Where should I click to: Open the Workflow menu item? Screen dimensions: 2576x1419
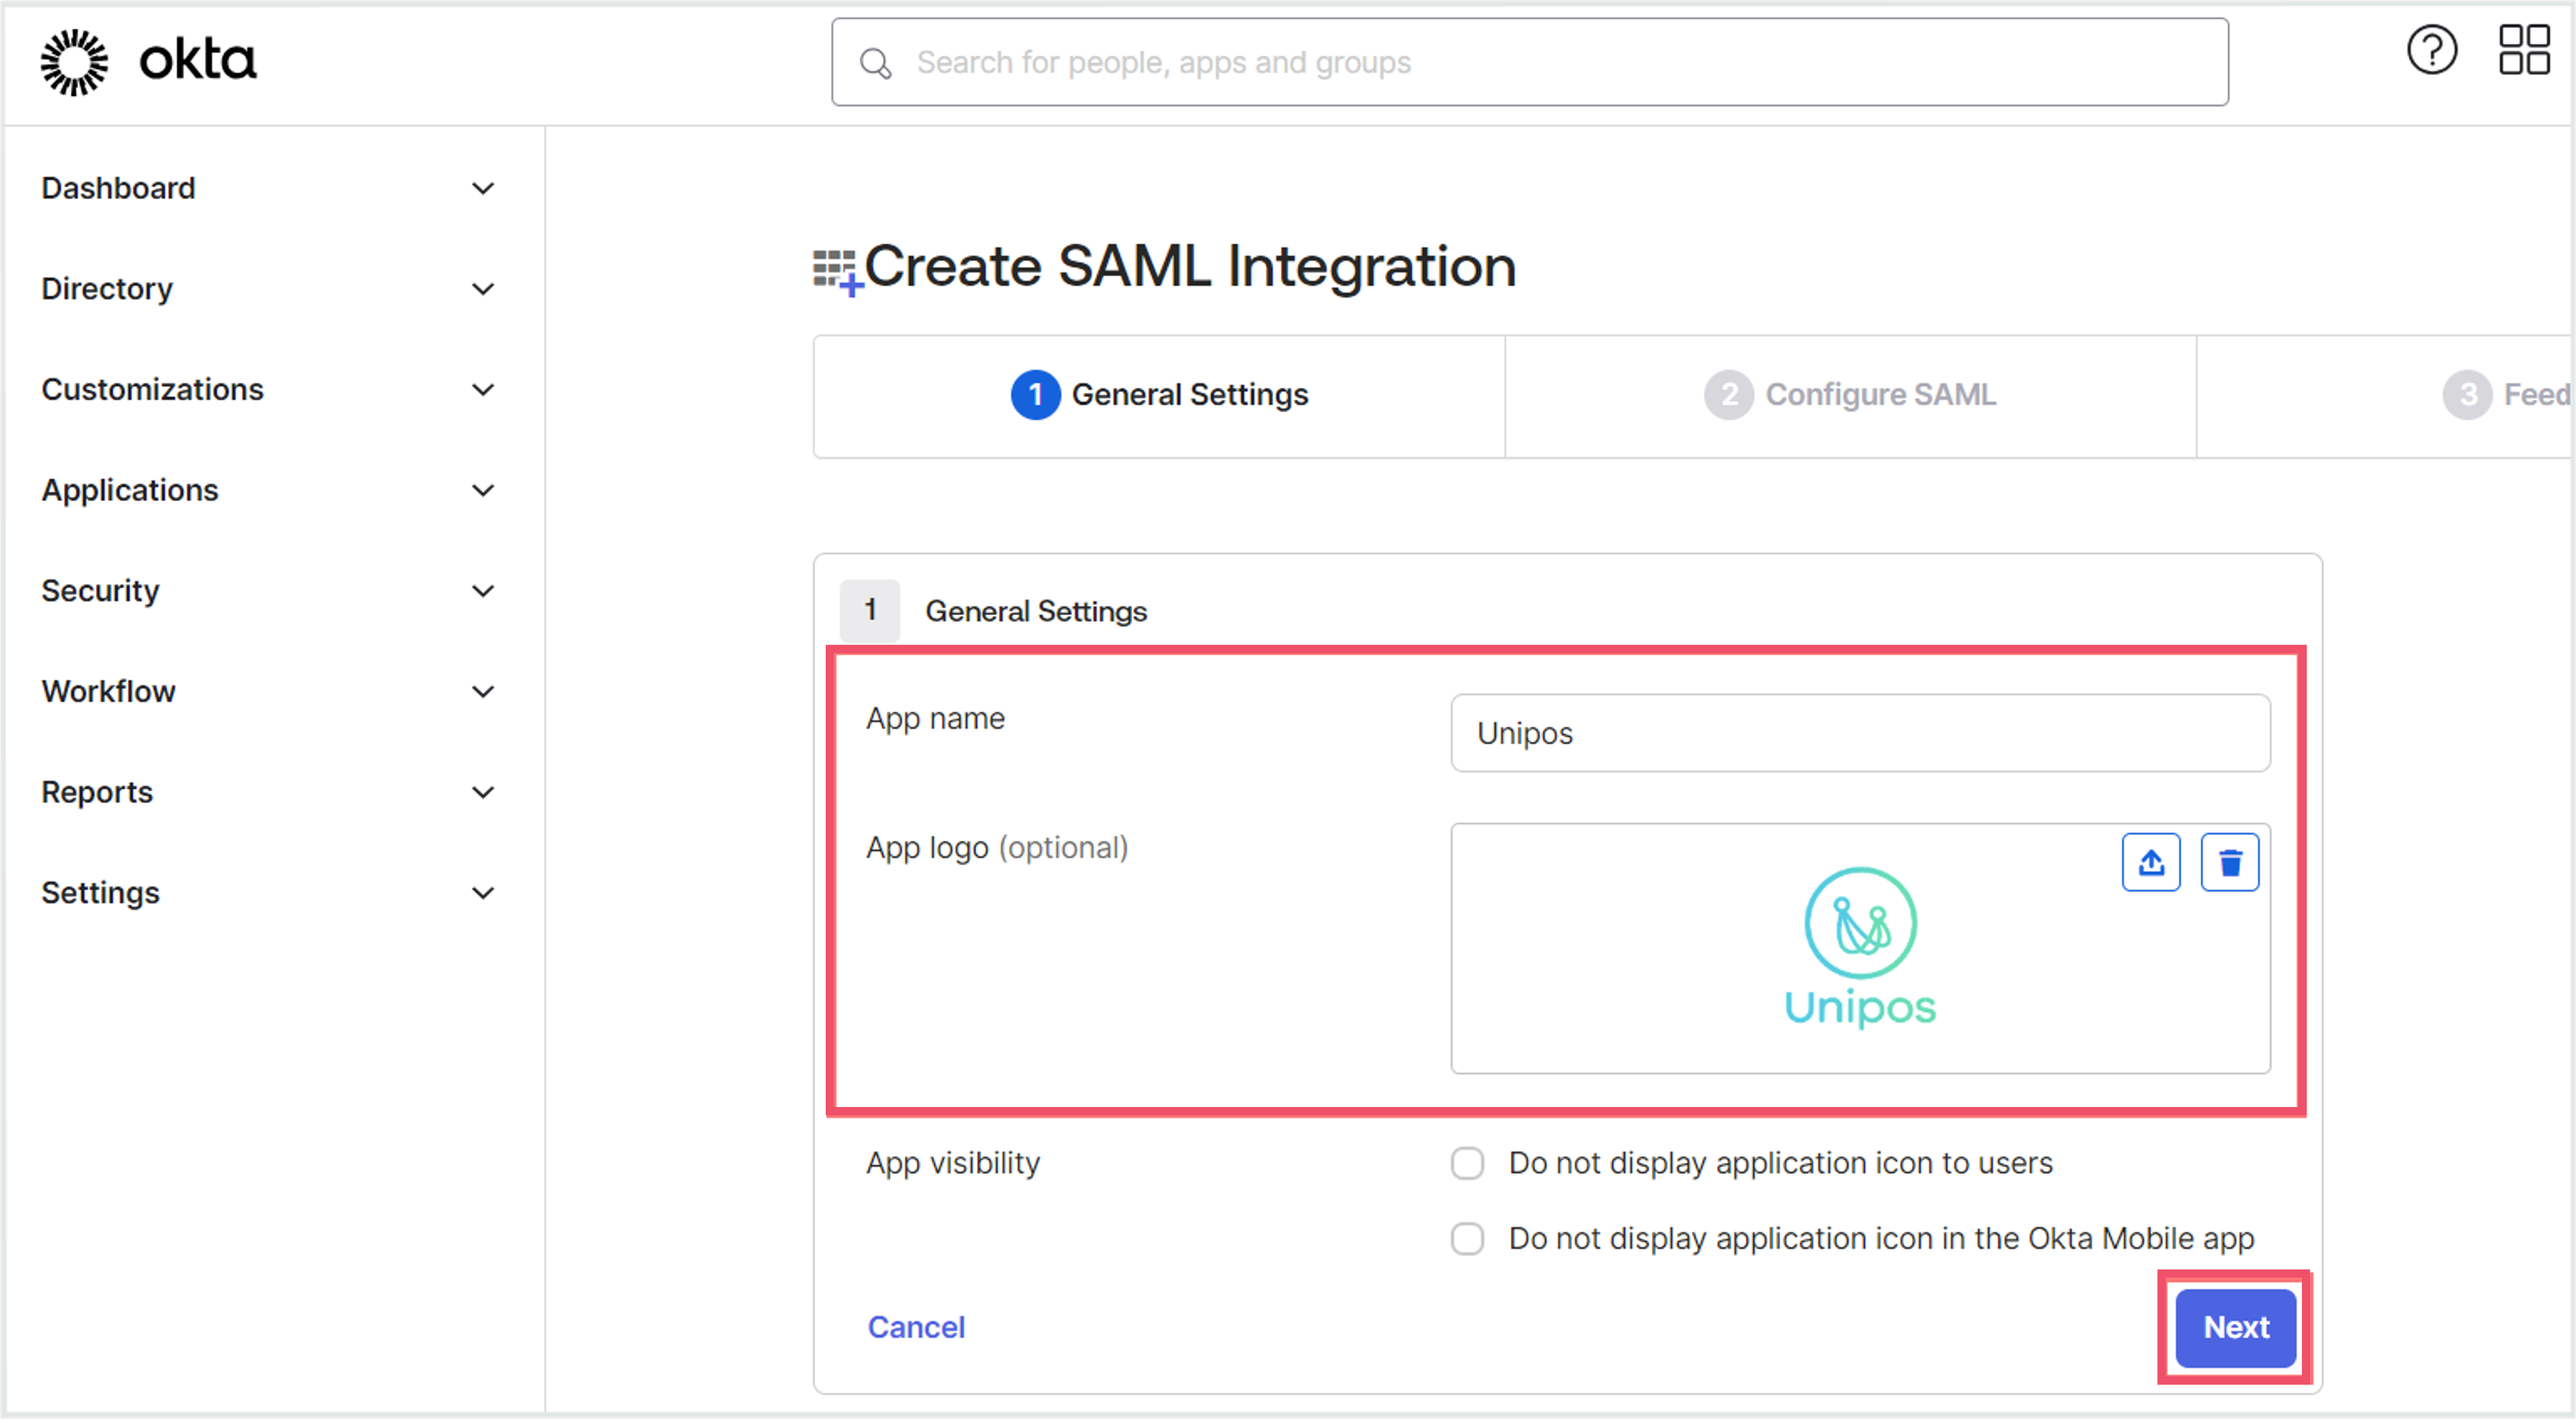pos(108,691)
